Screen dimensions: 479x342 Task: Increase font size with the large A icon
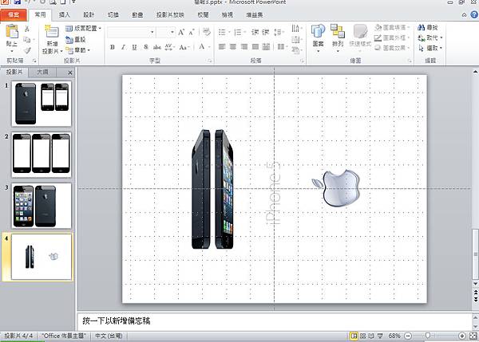(181, 32)
